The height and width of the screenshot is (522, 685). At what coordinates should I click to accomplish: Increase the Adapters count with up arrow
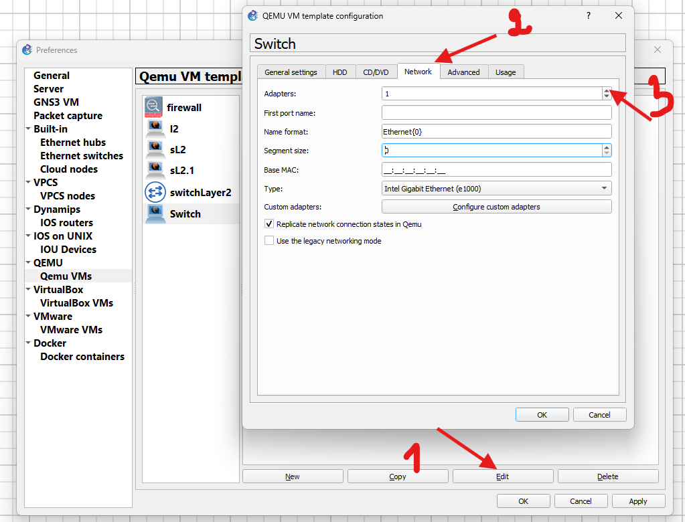coord(607,90)
